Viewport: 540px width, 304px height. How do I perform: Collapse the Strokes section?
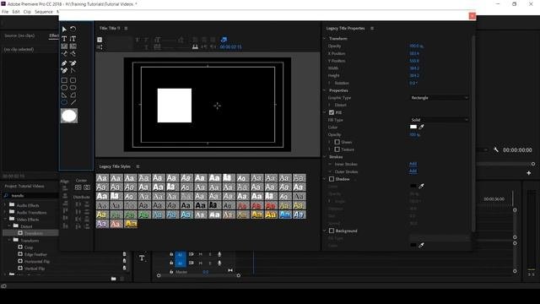(324, 157)
